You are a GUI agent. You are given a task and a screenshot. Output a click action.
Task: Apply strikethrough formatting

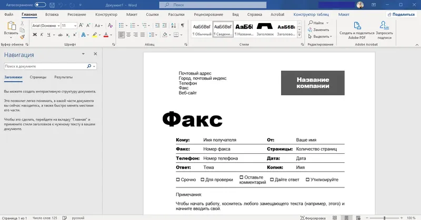click(x=60, y=35)
